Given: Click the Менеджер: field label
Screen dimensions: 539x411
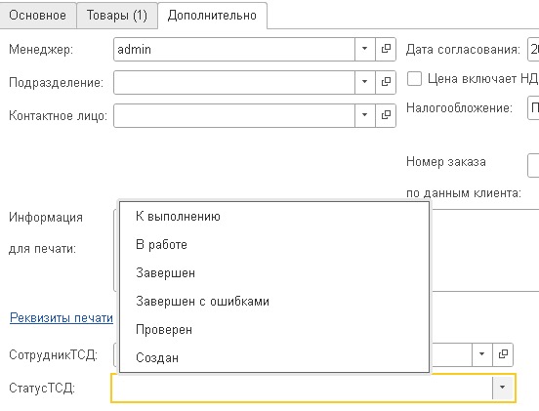Looking at the screenshot, I should (x=41, y=50).
